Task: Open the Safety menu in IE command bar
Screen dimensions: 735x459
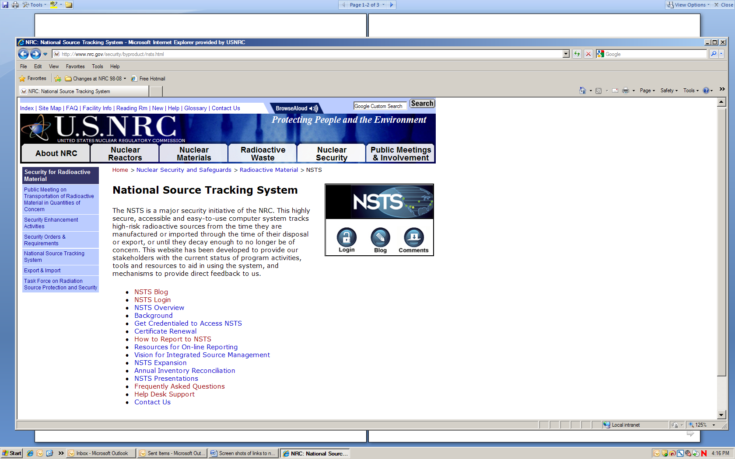Action: coord(669,90)
